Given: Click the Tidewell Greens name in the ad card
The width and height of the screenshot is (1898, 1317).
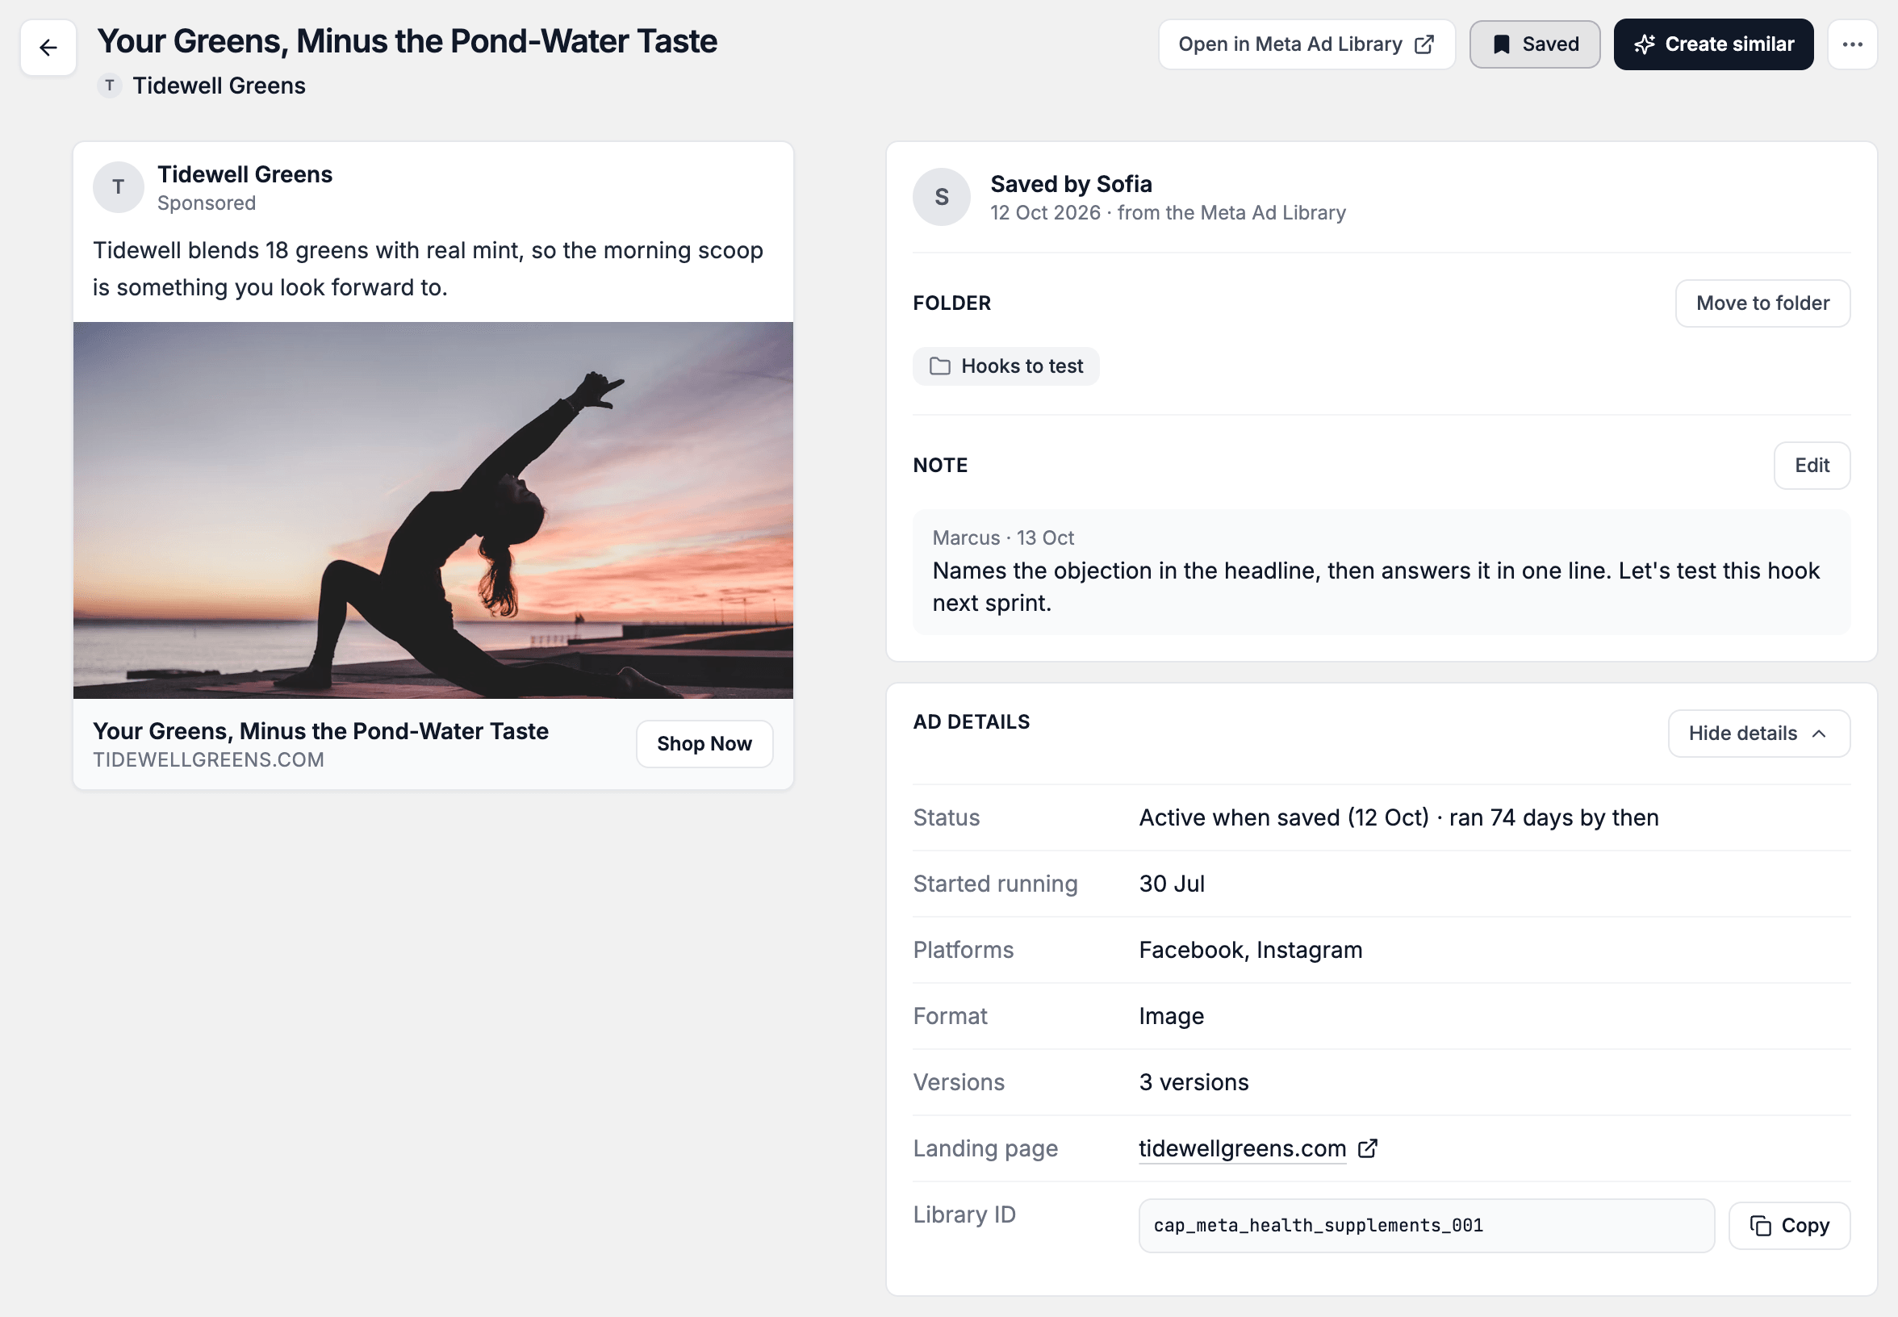Looking at the screenshot, I should pyautogui.click(x=245, y=174).
